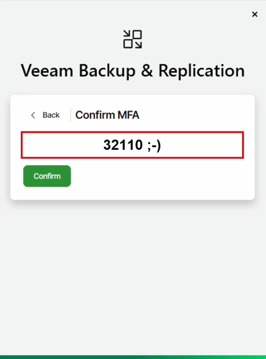Click the 32110 code text in field
The image size is (266, 359).
[123, 145]
